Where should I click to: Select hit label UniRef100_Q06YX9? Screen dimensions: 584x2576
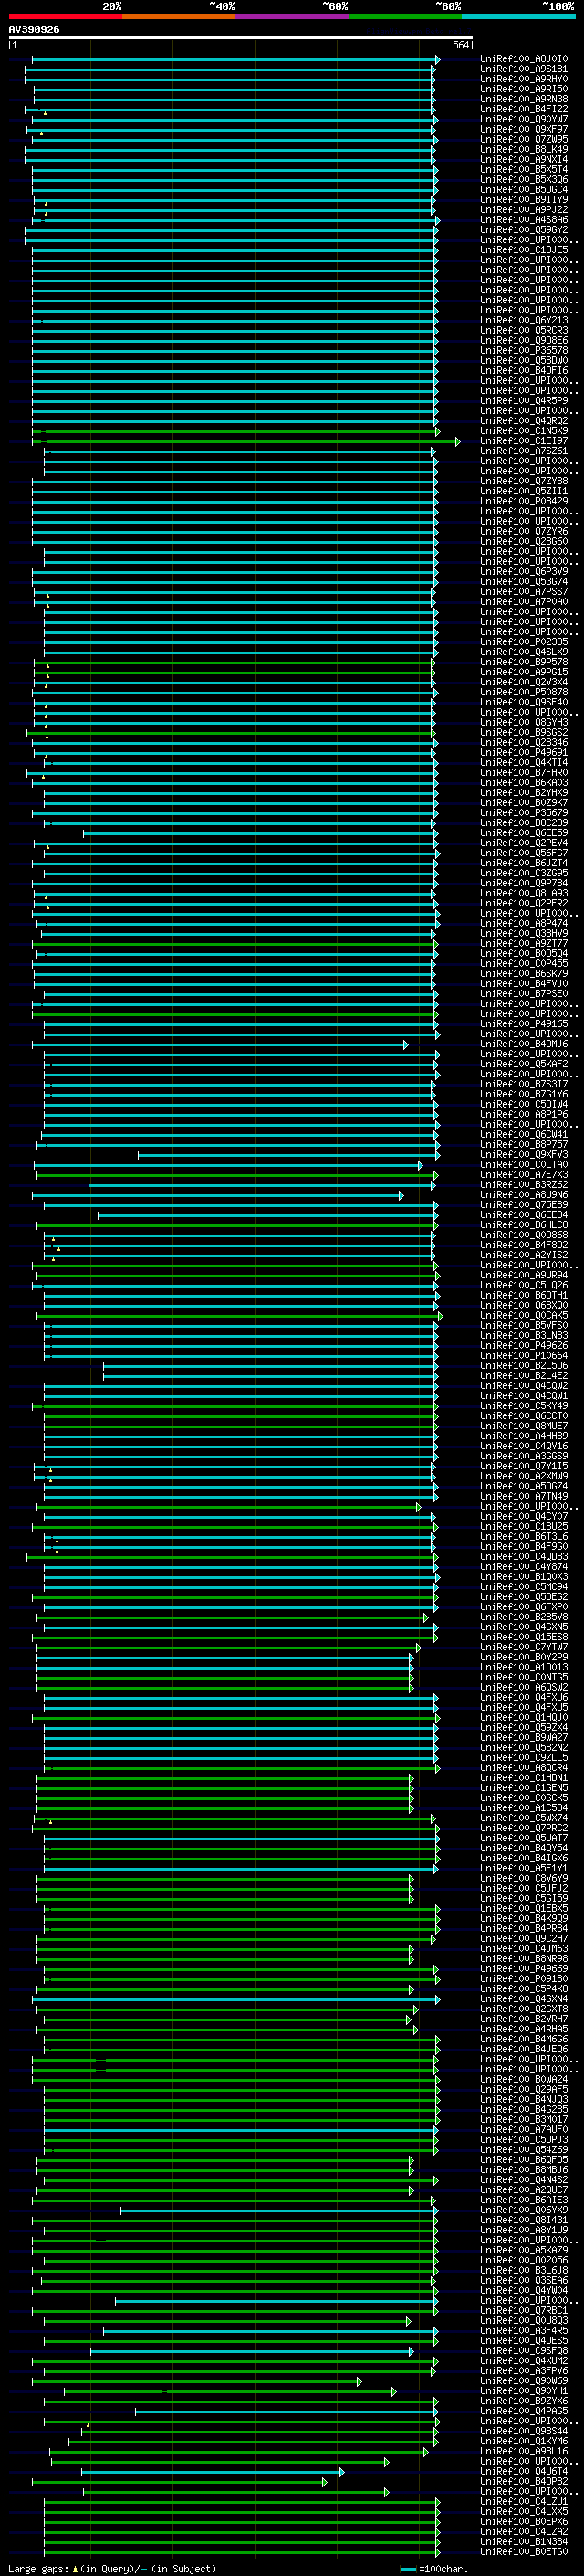tap(524, 2209)
